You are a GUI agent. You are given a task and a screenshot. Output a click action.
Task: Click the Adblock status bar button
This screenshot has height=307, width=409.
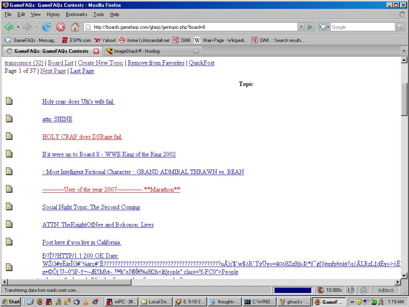point(385,290)
